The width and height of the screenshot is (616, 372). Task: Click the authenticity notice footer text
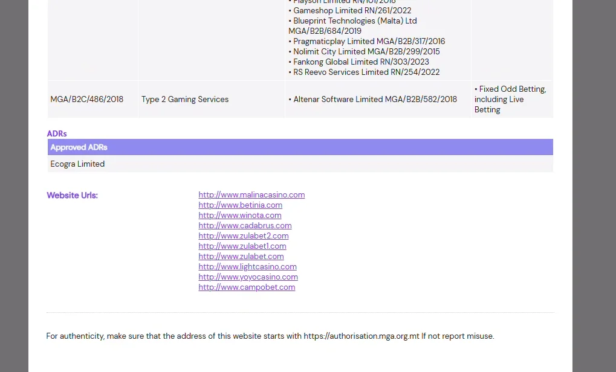point(270,336)
